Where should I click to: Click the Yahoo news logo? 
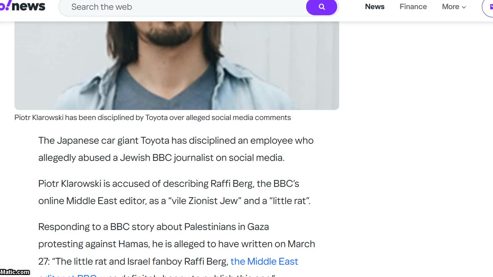click(x=22, y=6)
